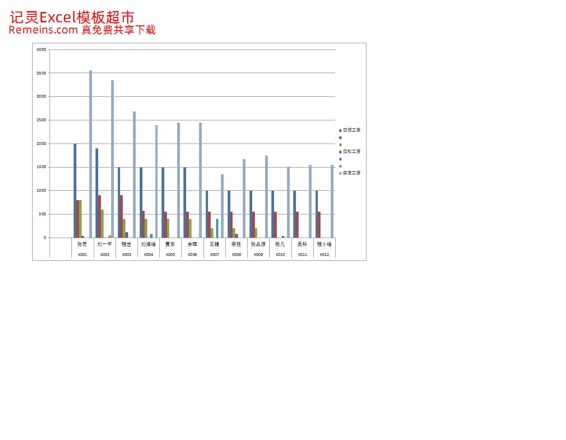Select the 吴科 category label
Screen dimensions: 566x440
(x=302, y=244)
